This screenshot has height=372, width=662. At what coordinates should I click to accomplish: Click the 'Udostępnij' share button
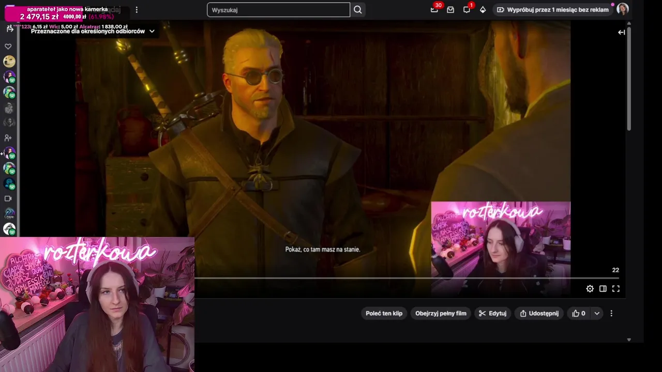[x=539, y=313]
